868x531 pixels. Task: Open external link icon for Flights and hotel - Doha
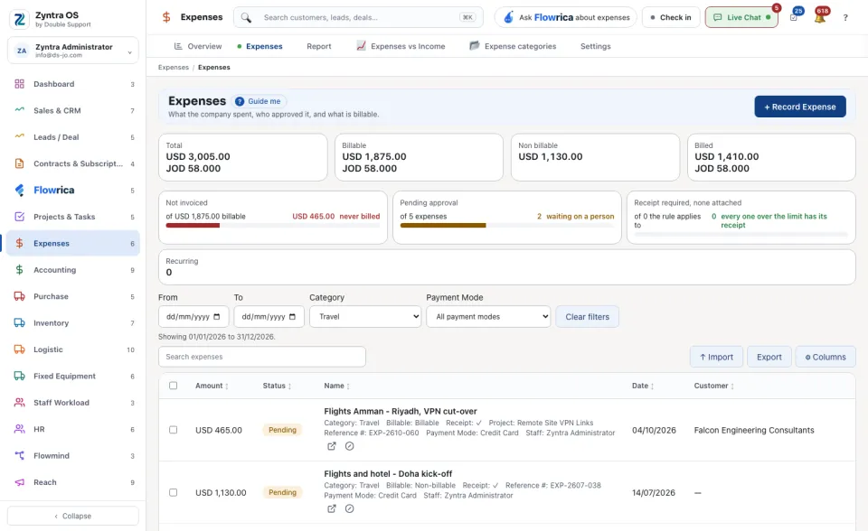[331, 509]
